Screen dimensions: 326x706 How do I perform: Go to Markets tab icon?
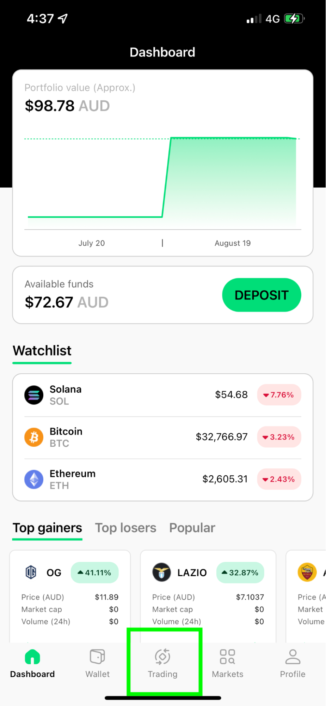click(x=227, y=657)
